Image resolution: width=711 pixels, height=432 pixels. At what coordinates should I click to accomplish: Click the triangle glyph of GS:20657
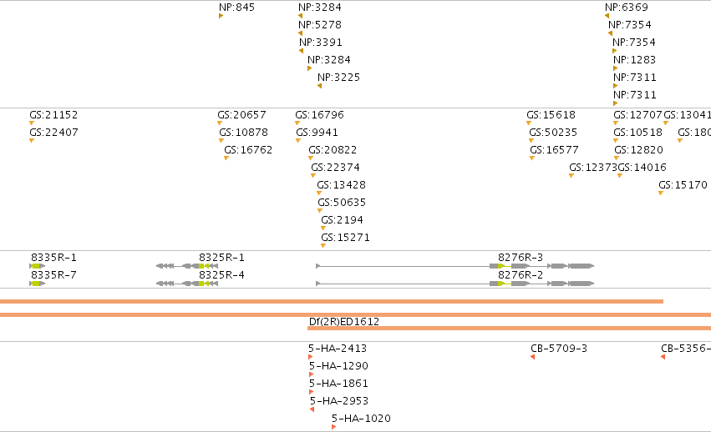(220, 123)
